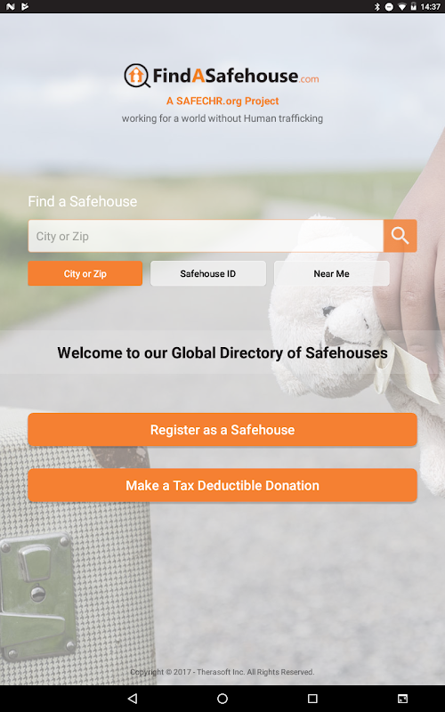
Task: Tap the battery icon in status bar
Action: point(414,6)
